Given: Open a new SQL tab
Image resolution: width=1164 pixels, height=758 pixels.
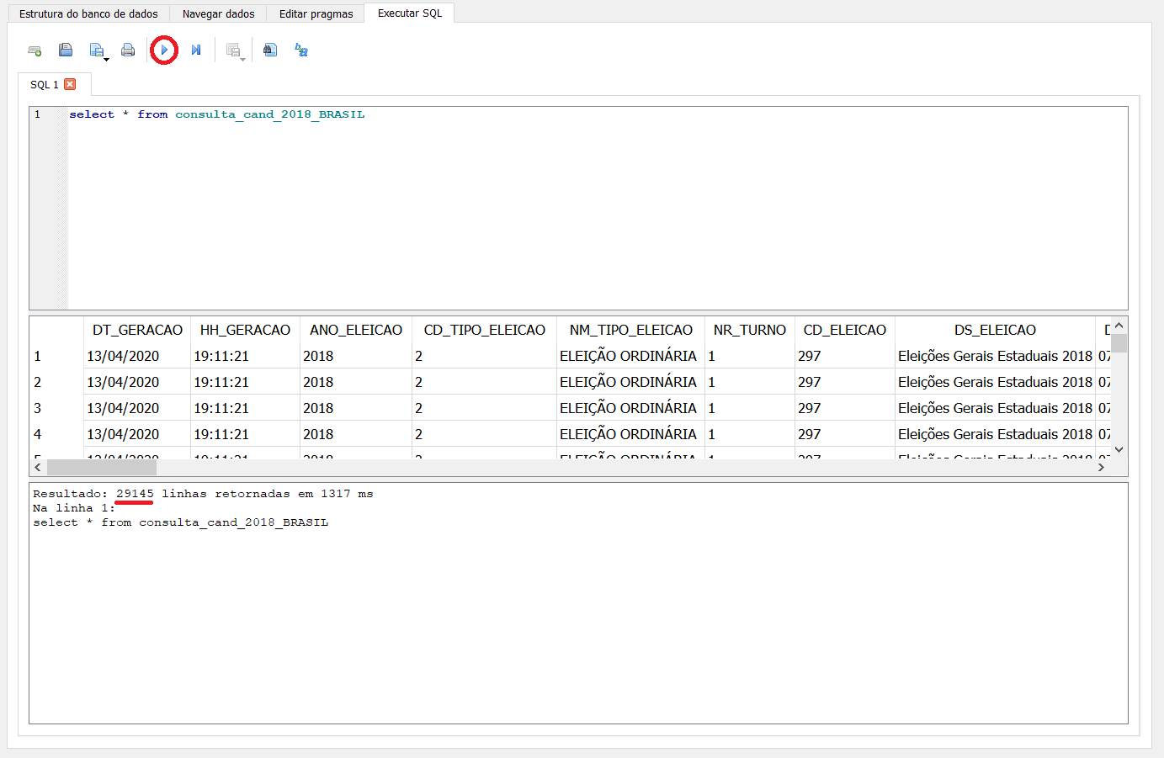Looking at the screenshot, I should coord(35,50).
